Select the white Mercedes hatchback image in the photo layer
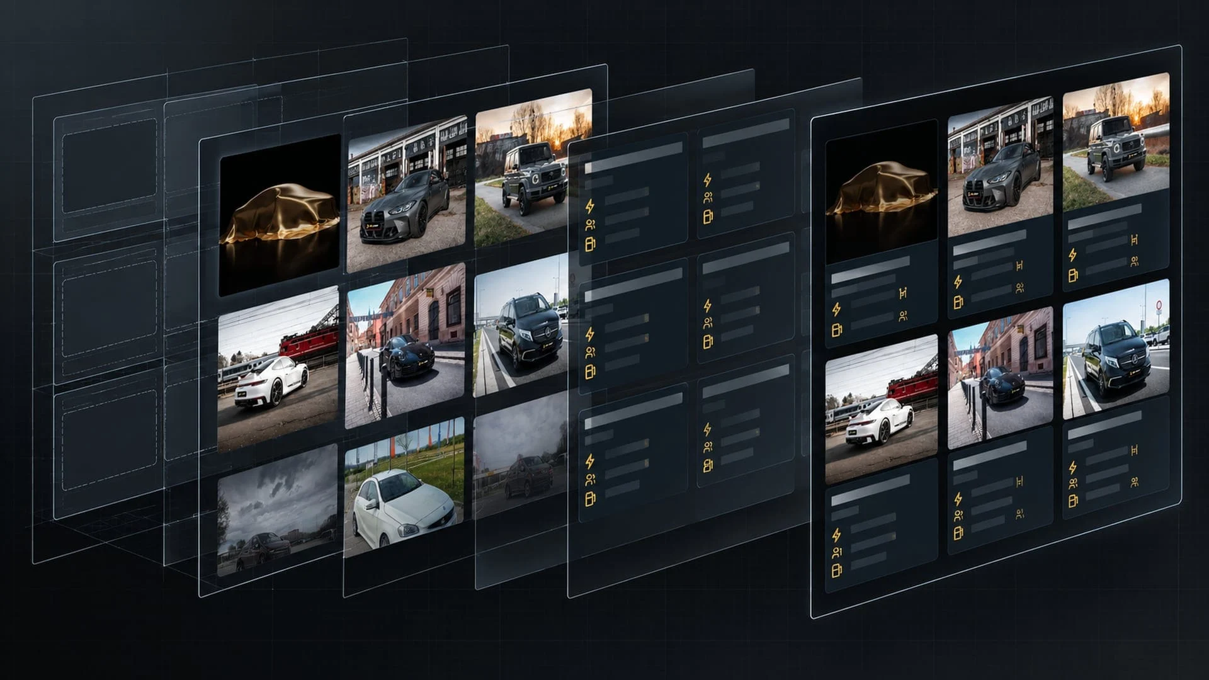 (404, 487)
